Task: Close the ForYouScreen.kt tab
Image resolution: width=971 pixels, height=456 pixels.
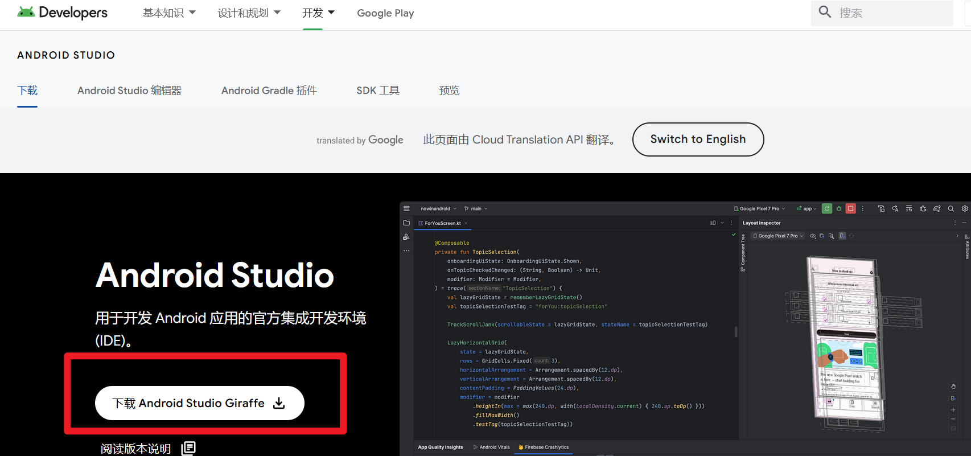Action: (x=466, y=223)
